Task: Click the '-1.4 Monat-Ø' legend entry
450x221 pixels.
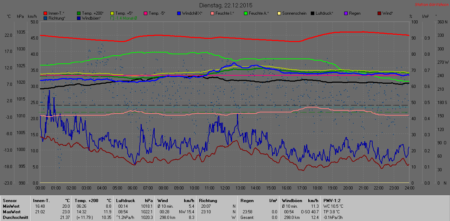Action: click(x=124, y=18)
